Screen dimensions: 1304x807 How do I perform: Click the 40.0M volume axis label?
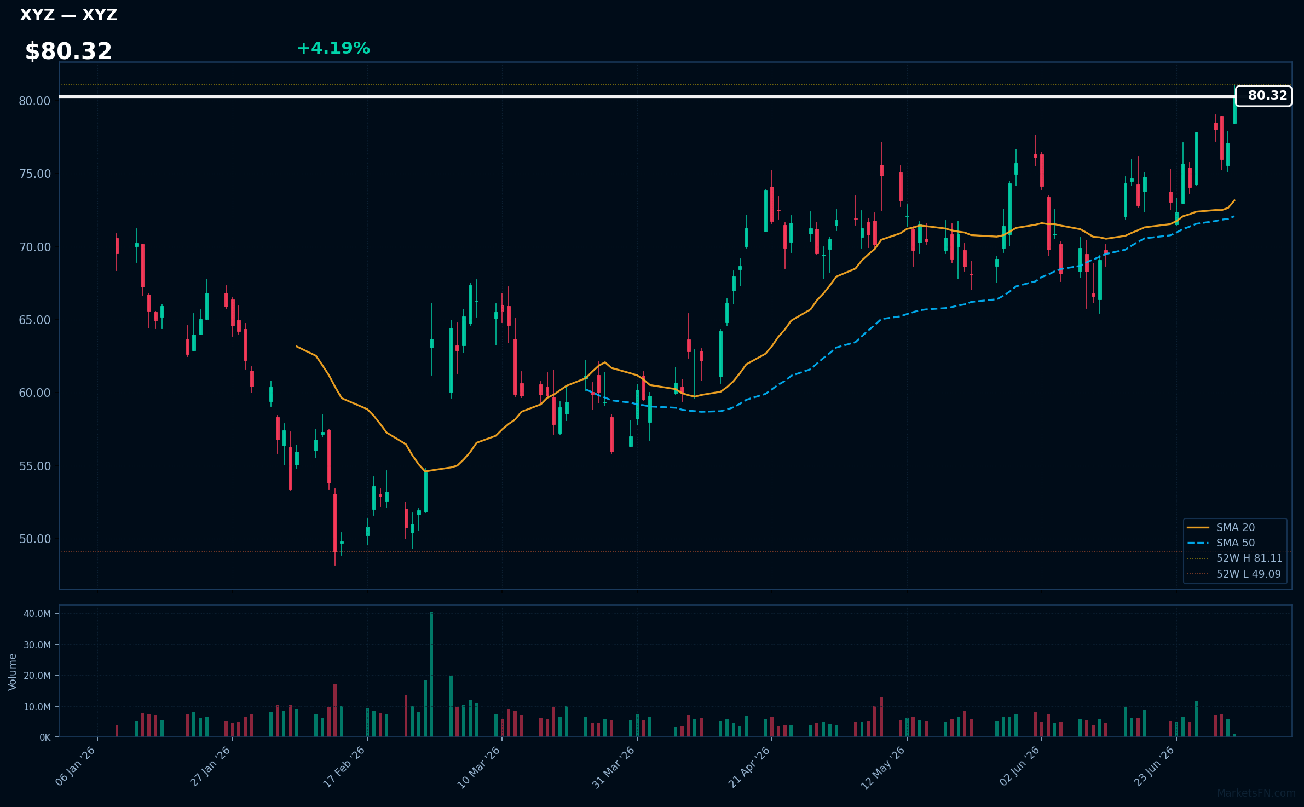point(37,614)
